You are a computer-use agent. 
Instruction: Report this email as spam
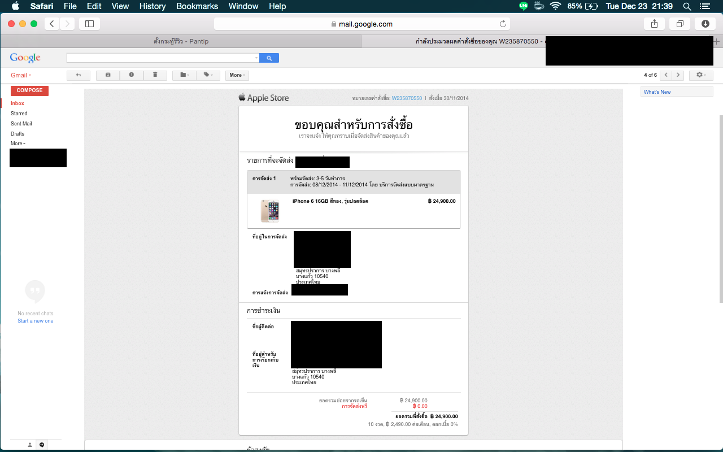point(132,75)
